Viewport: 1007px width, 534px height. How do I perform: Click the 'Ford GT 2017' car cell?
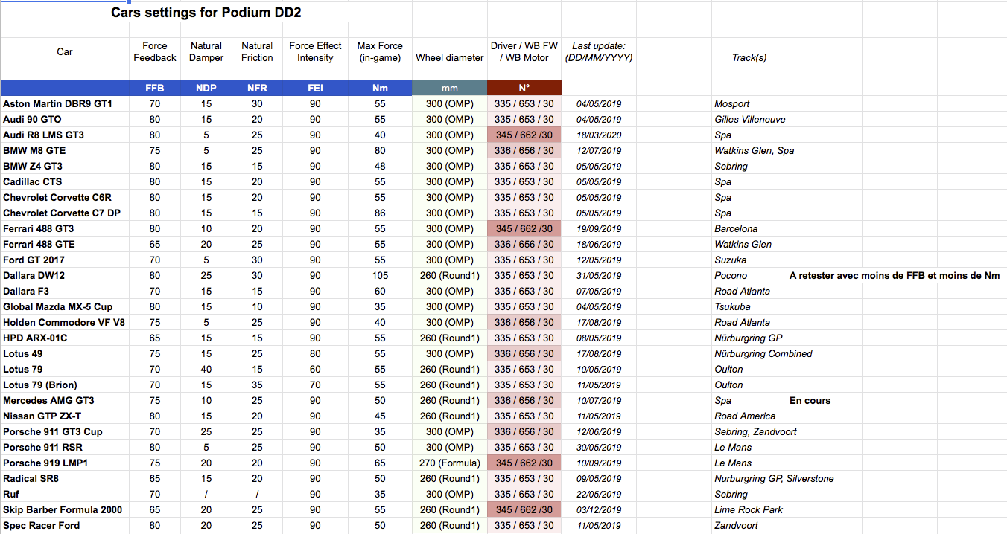click(x=65, y=260)
